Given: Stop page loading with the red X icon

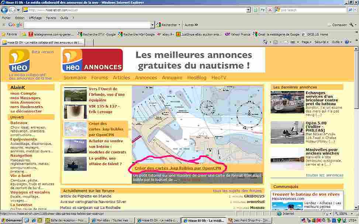Looking at the screenshot, I should 270,10.
